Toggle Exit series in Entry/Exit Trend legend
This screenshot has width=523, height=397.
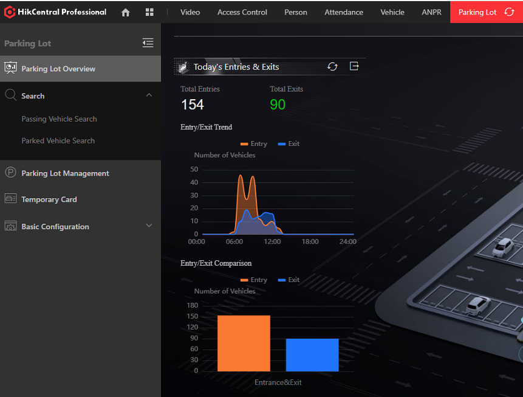(289, 144)
